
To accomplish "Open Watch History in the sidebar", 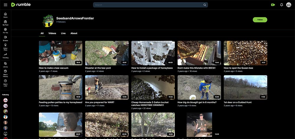I will pos(5,73).
